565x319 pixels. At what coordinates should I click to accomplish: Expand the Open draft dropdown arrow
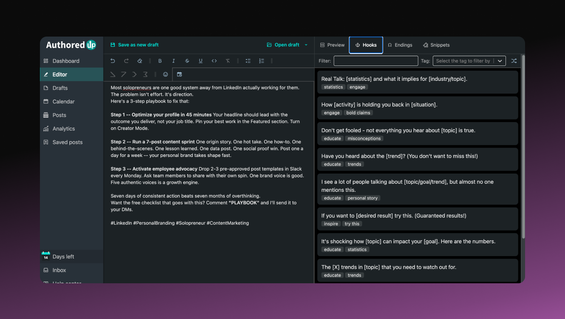pos(306,45)
